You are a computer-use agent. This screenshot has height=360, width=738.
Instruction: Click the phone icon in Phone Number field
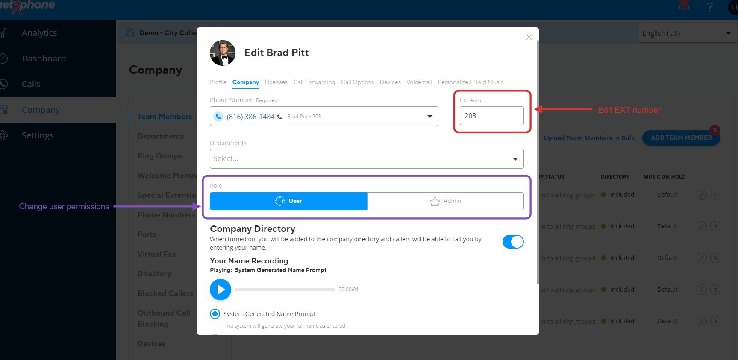point(218,117)
